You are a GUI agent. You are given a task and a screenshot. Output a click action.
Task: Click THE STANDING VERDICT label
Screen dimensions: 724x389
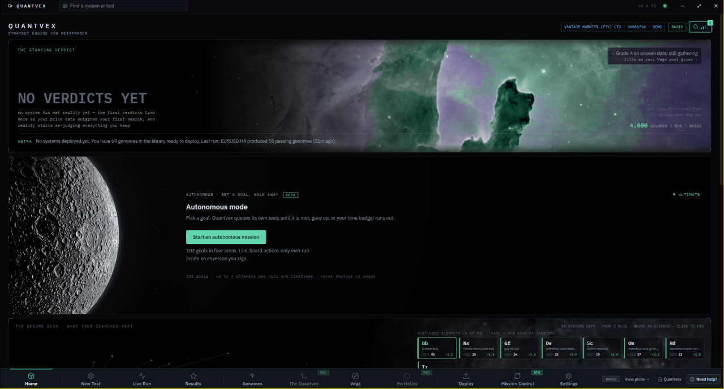coord(46,50)
